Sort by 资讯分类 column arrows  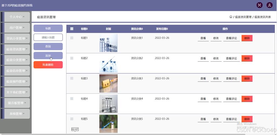142,29
